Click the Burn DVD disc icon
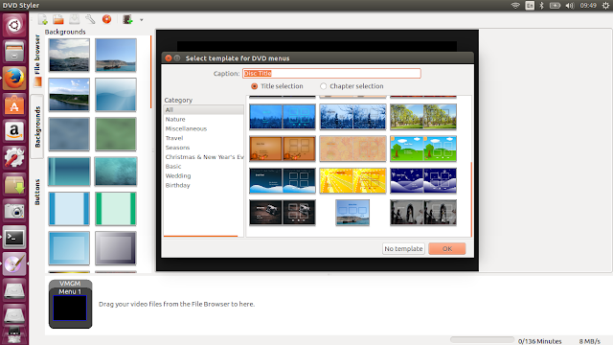613x345 pixels. [x=106, y=19]
